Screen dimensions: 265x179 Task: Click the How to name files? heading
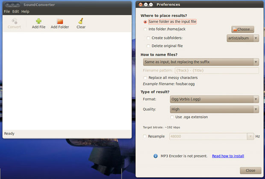pyautogui.click(x=159, y=55)
